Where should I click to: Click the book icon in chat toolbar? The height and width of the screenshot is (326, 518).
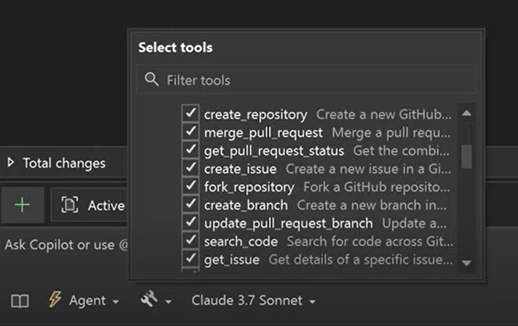point(20,301)
